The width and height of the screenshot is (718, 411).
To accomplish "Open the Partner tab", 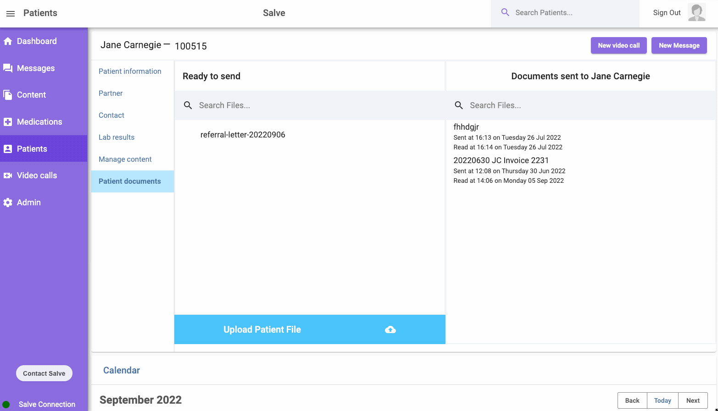I will pyautogui.click(x=133, y=93).
